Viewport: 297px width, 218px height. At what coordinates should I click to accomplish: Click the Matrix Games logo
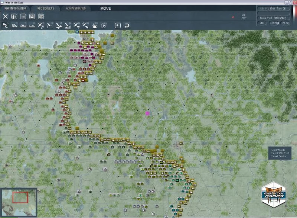click(274, 195)
